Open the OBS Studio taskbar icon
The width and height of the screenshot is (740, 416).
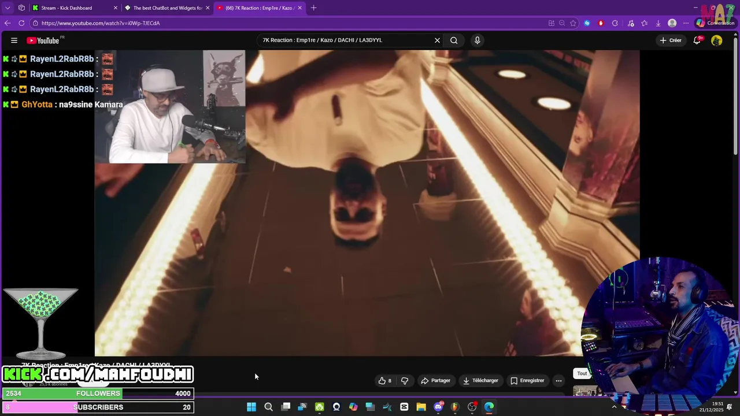pyautogui.click(x=472, y=407)
